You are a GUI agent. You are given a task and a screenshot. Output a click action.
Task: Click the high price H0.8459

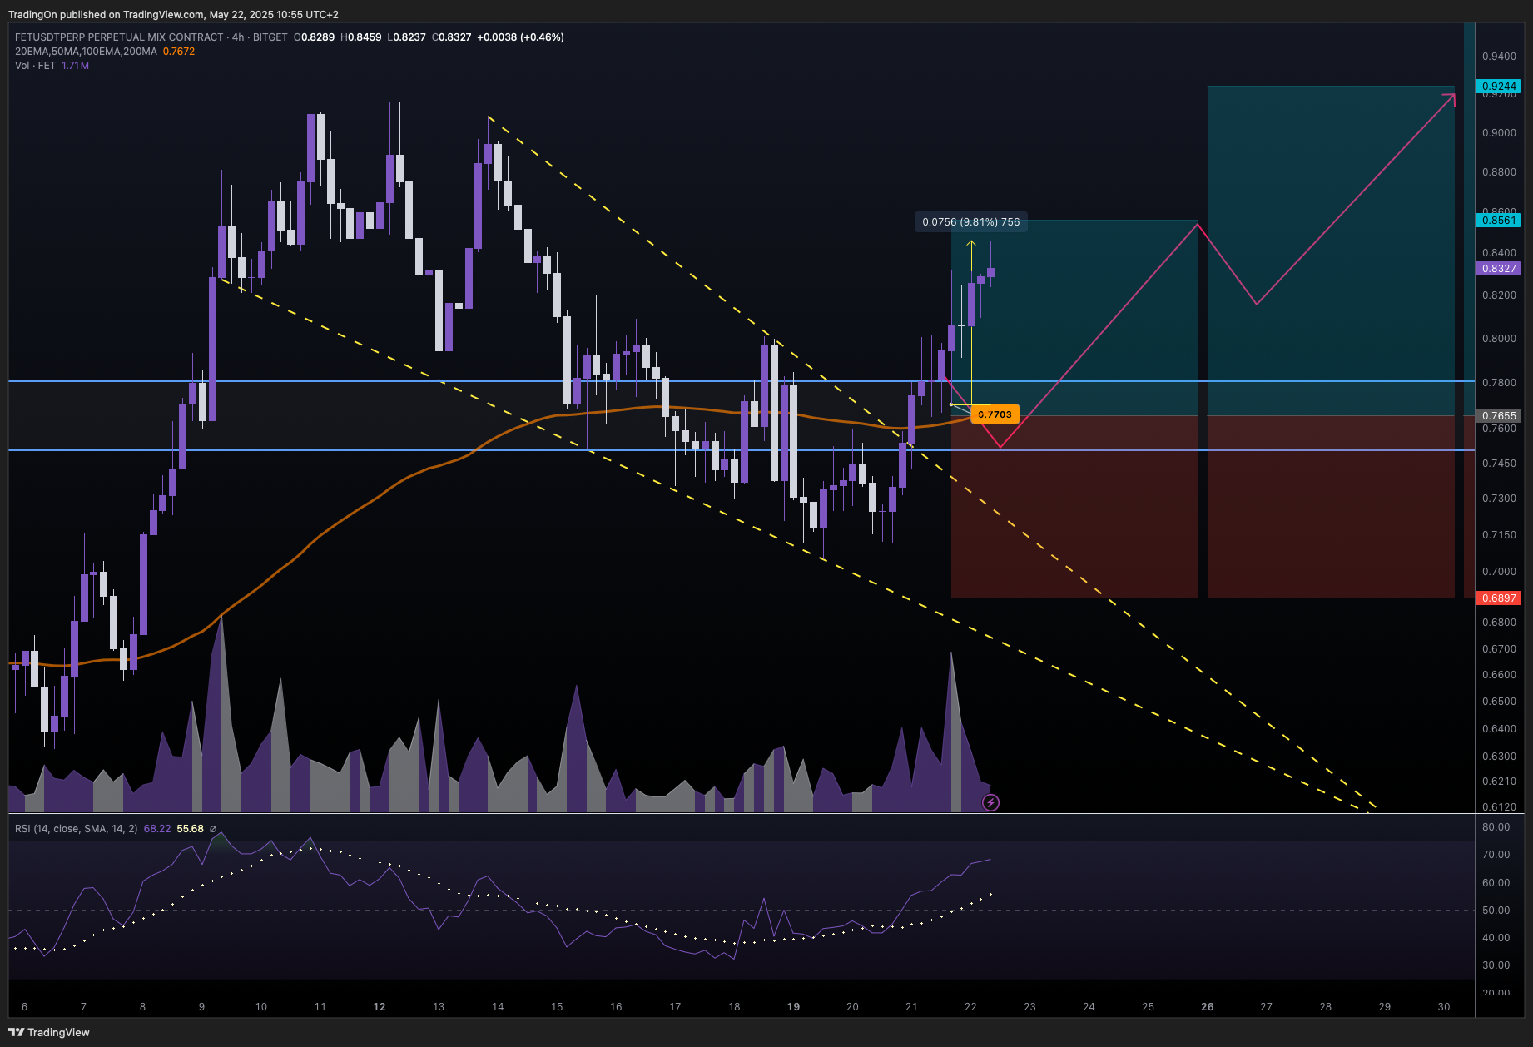361,37
